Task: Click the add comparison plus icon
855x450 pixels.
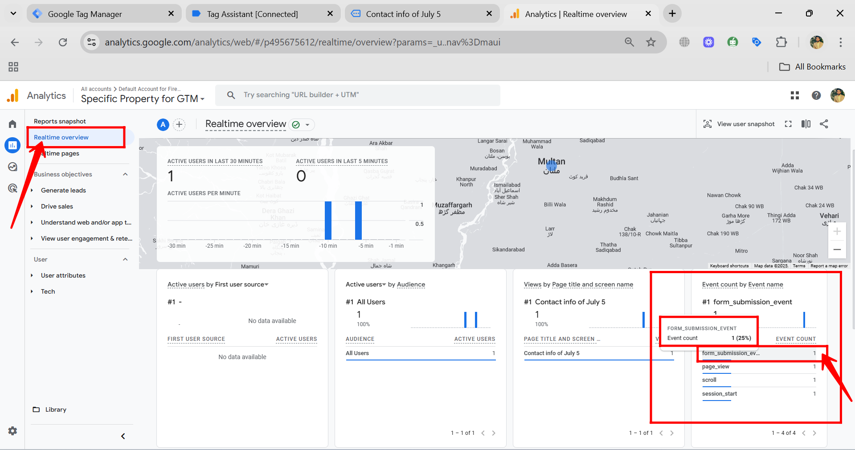Action: pos(179,125)
